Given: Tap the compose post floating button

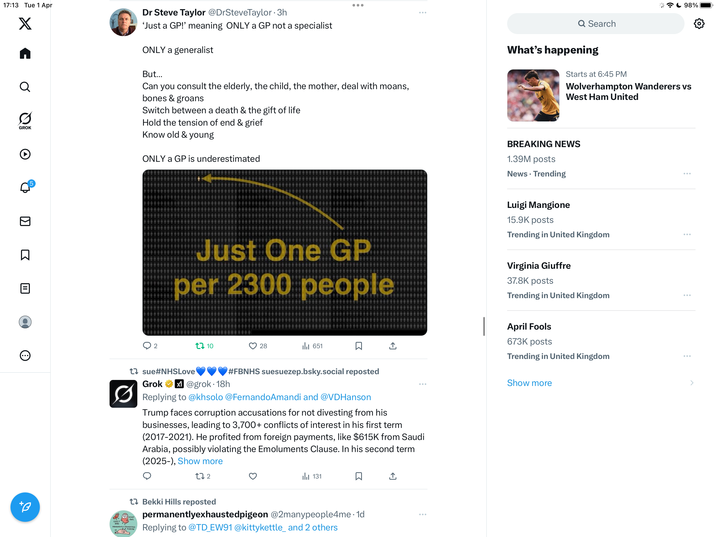Looking at the screenshot, I should click(25, 507).
